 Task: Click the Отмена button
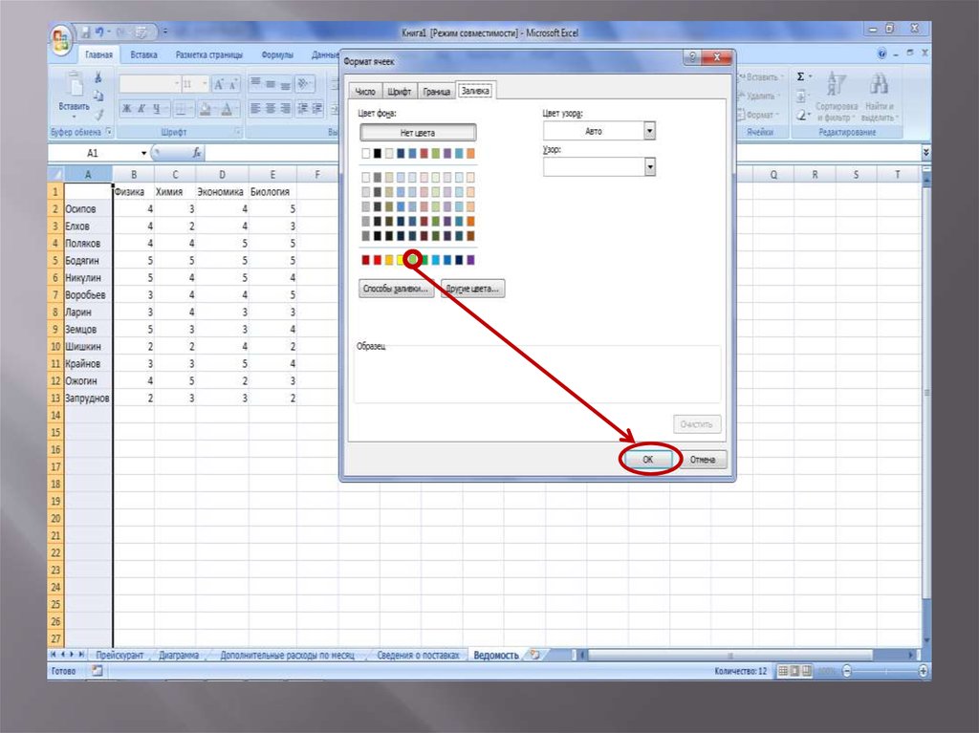[703, 460]
